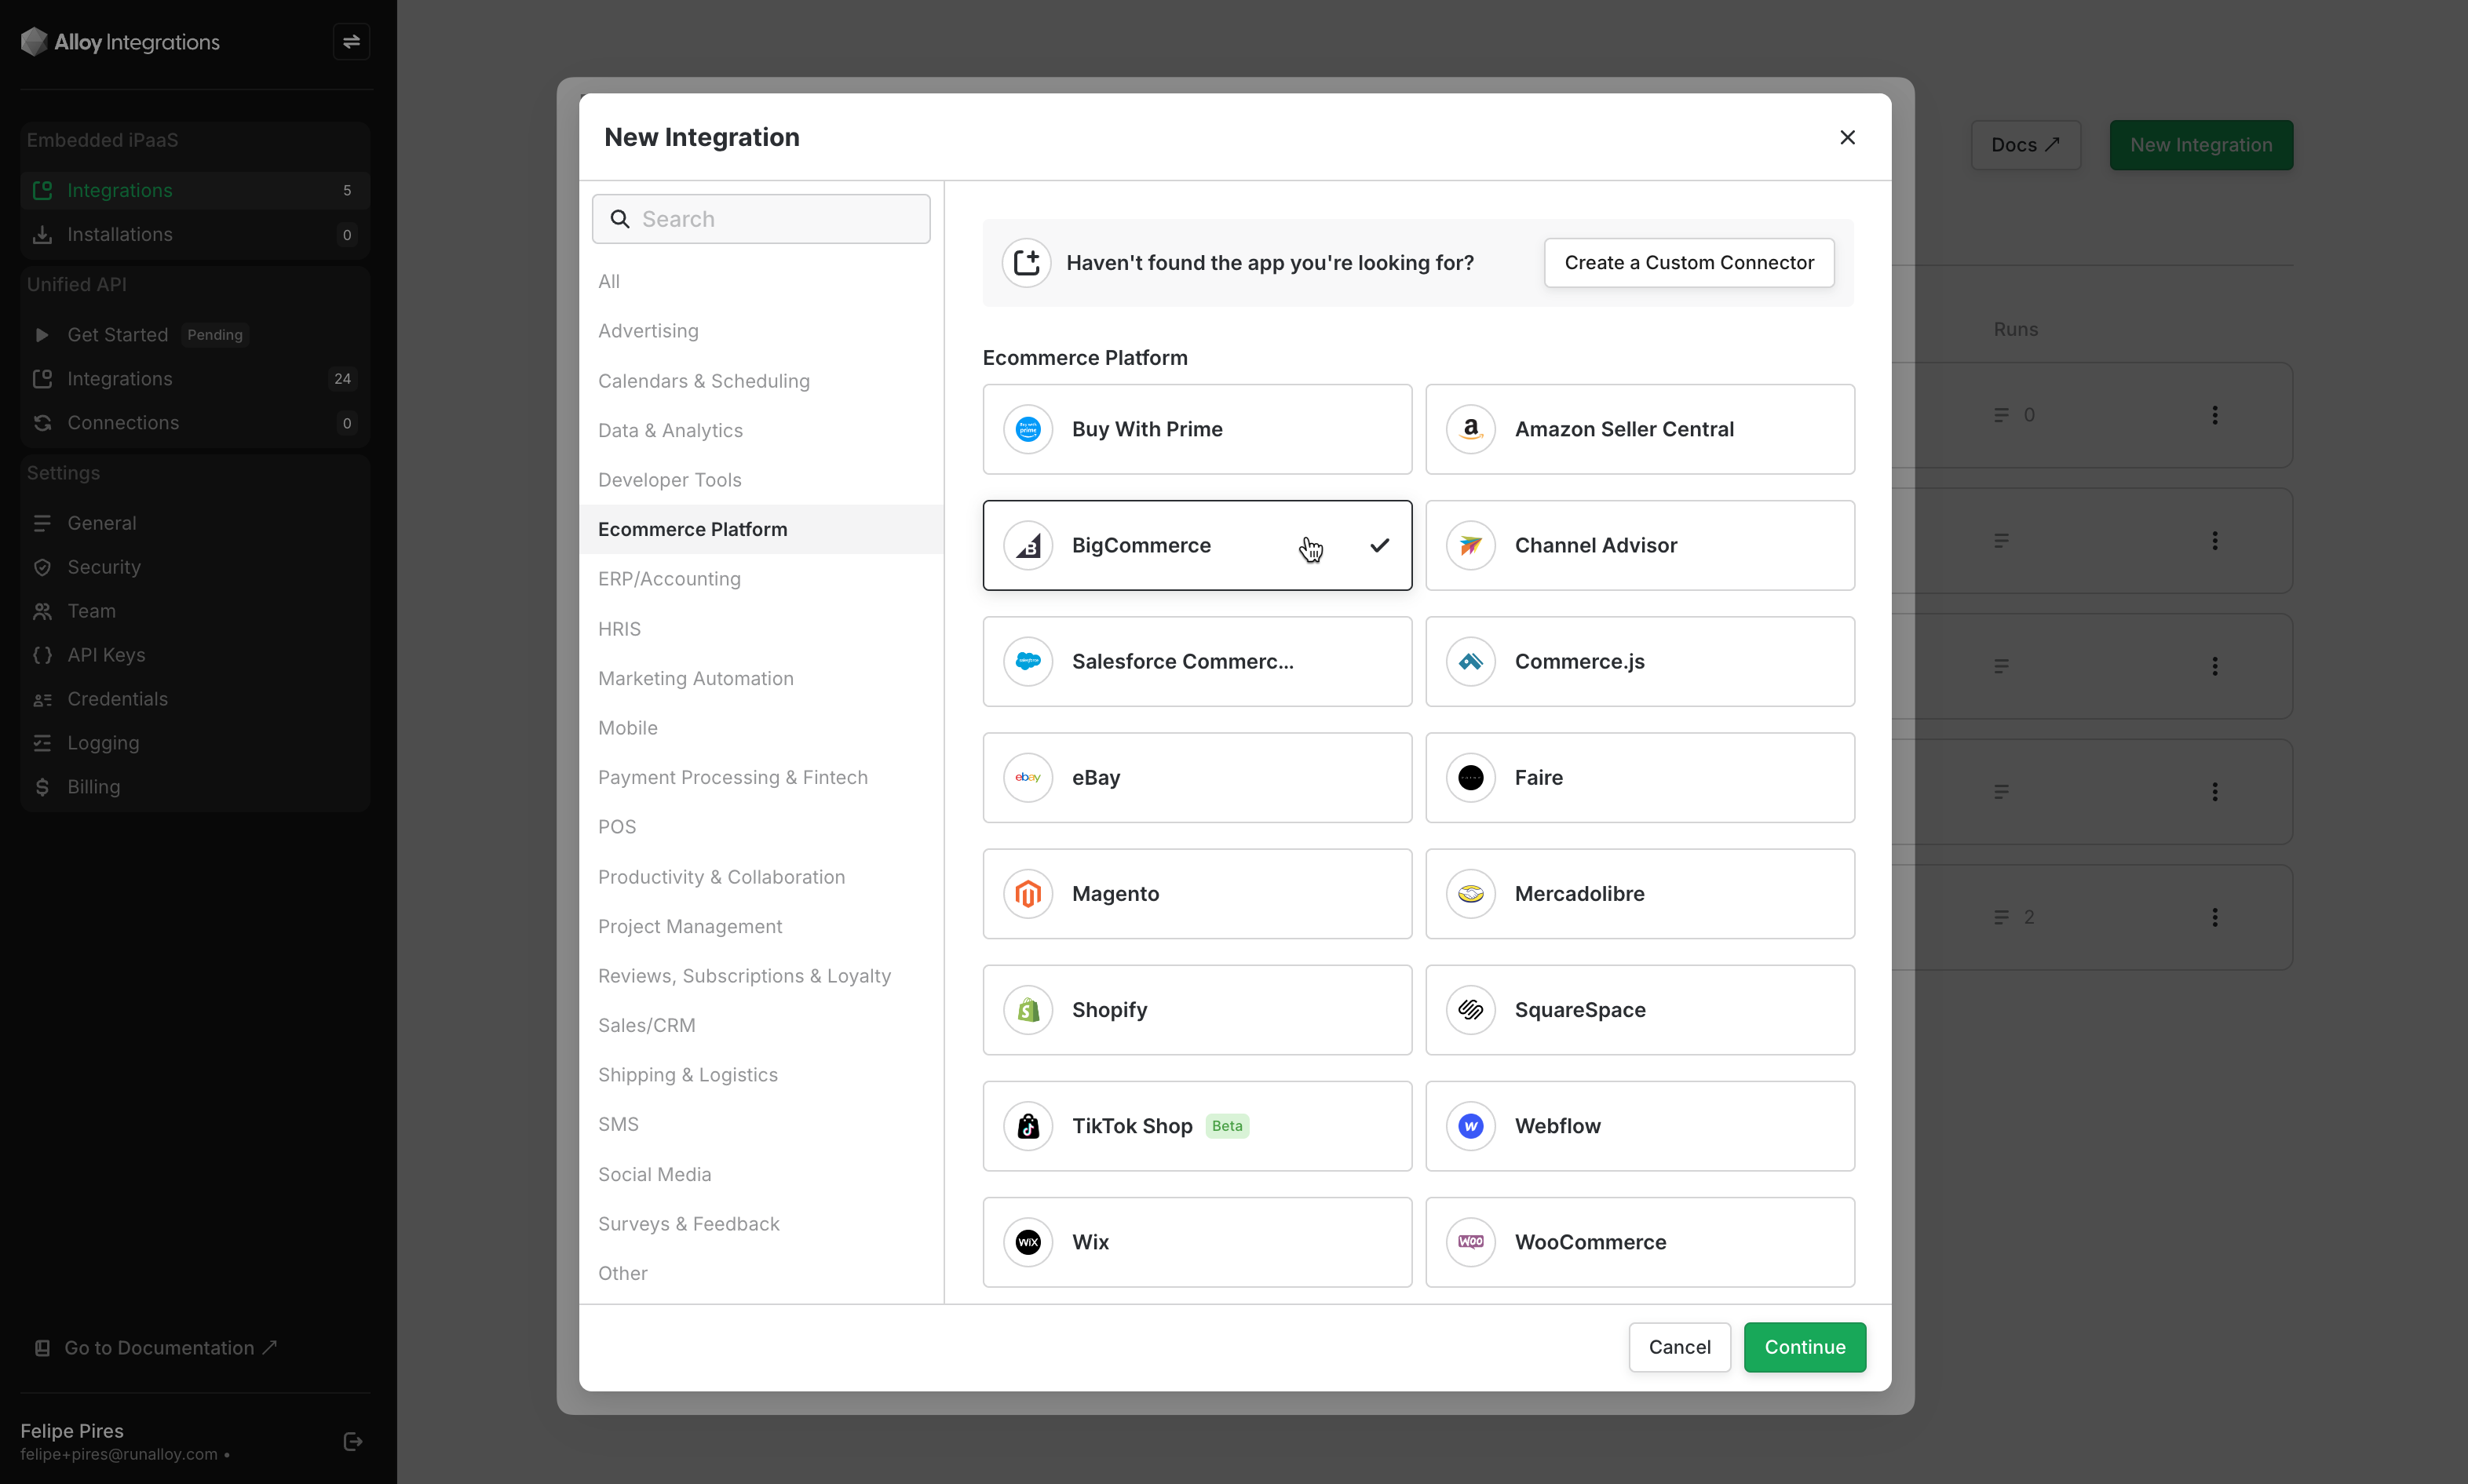
Task: Click Create a Custom Connector
Action: coord(1688,263)
